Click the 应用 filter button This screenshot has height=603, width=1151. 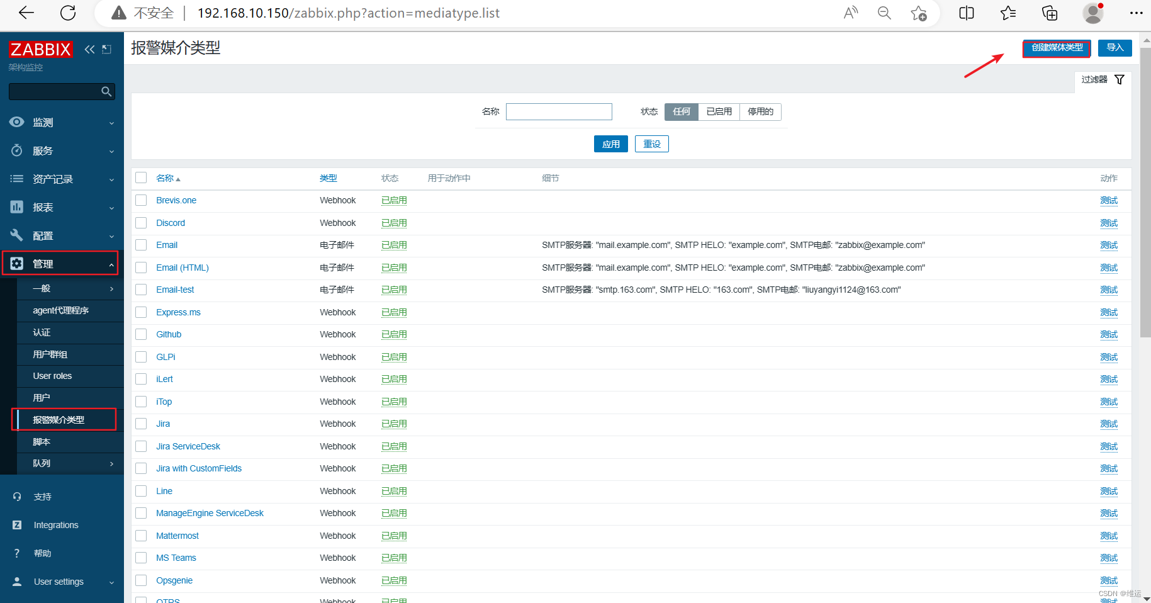611,144
